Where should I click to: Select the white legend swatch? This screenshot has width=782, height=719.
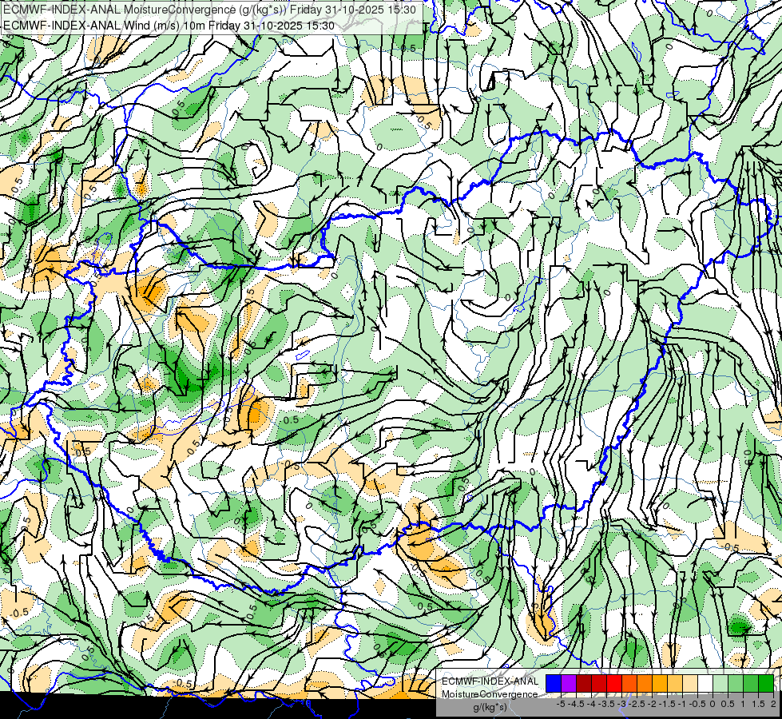[x=705, y=684]
